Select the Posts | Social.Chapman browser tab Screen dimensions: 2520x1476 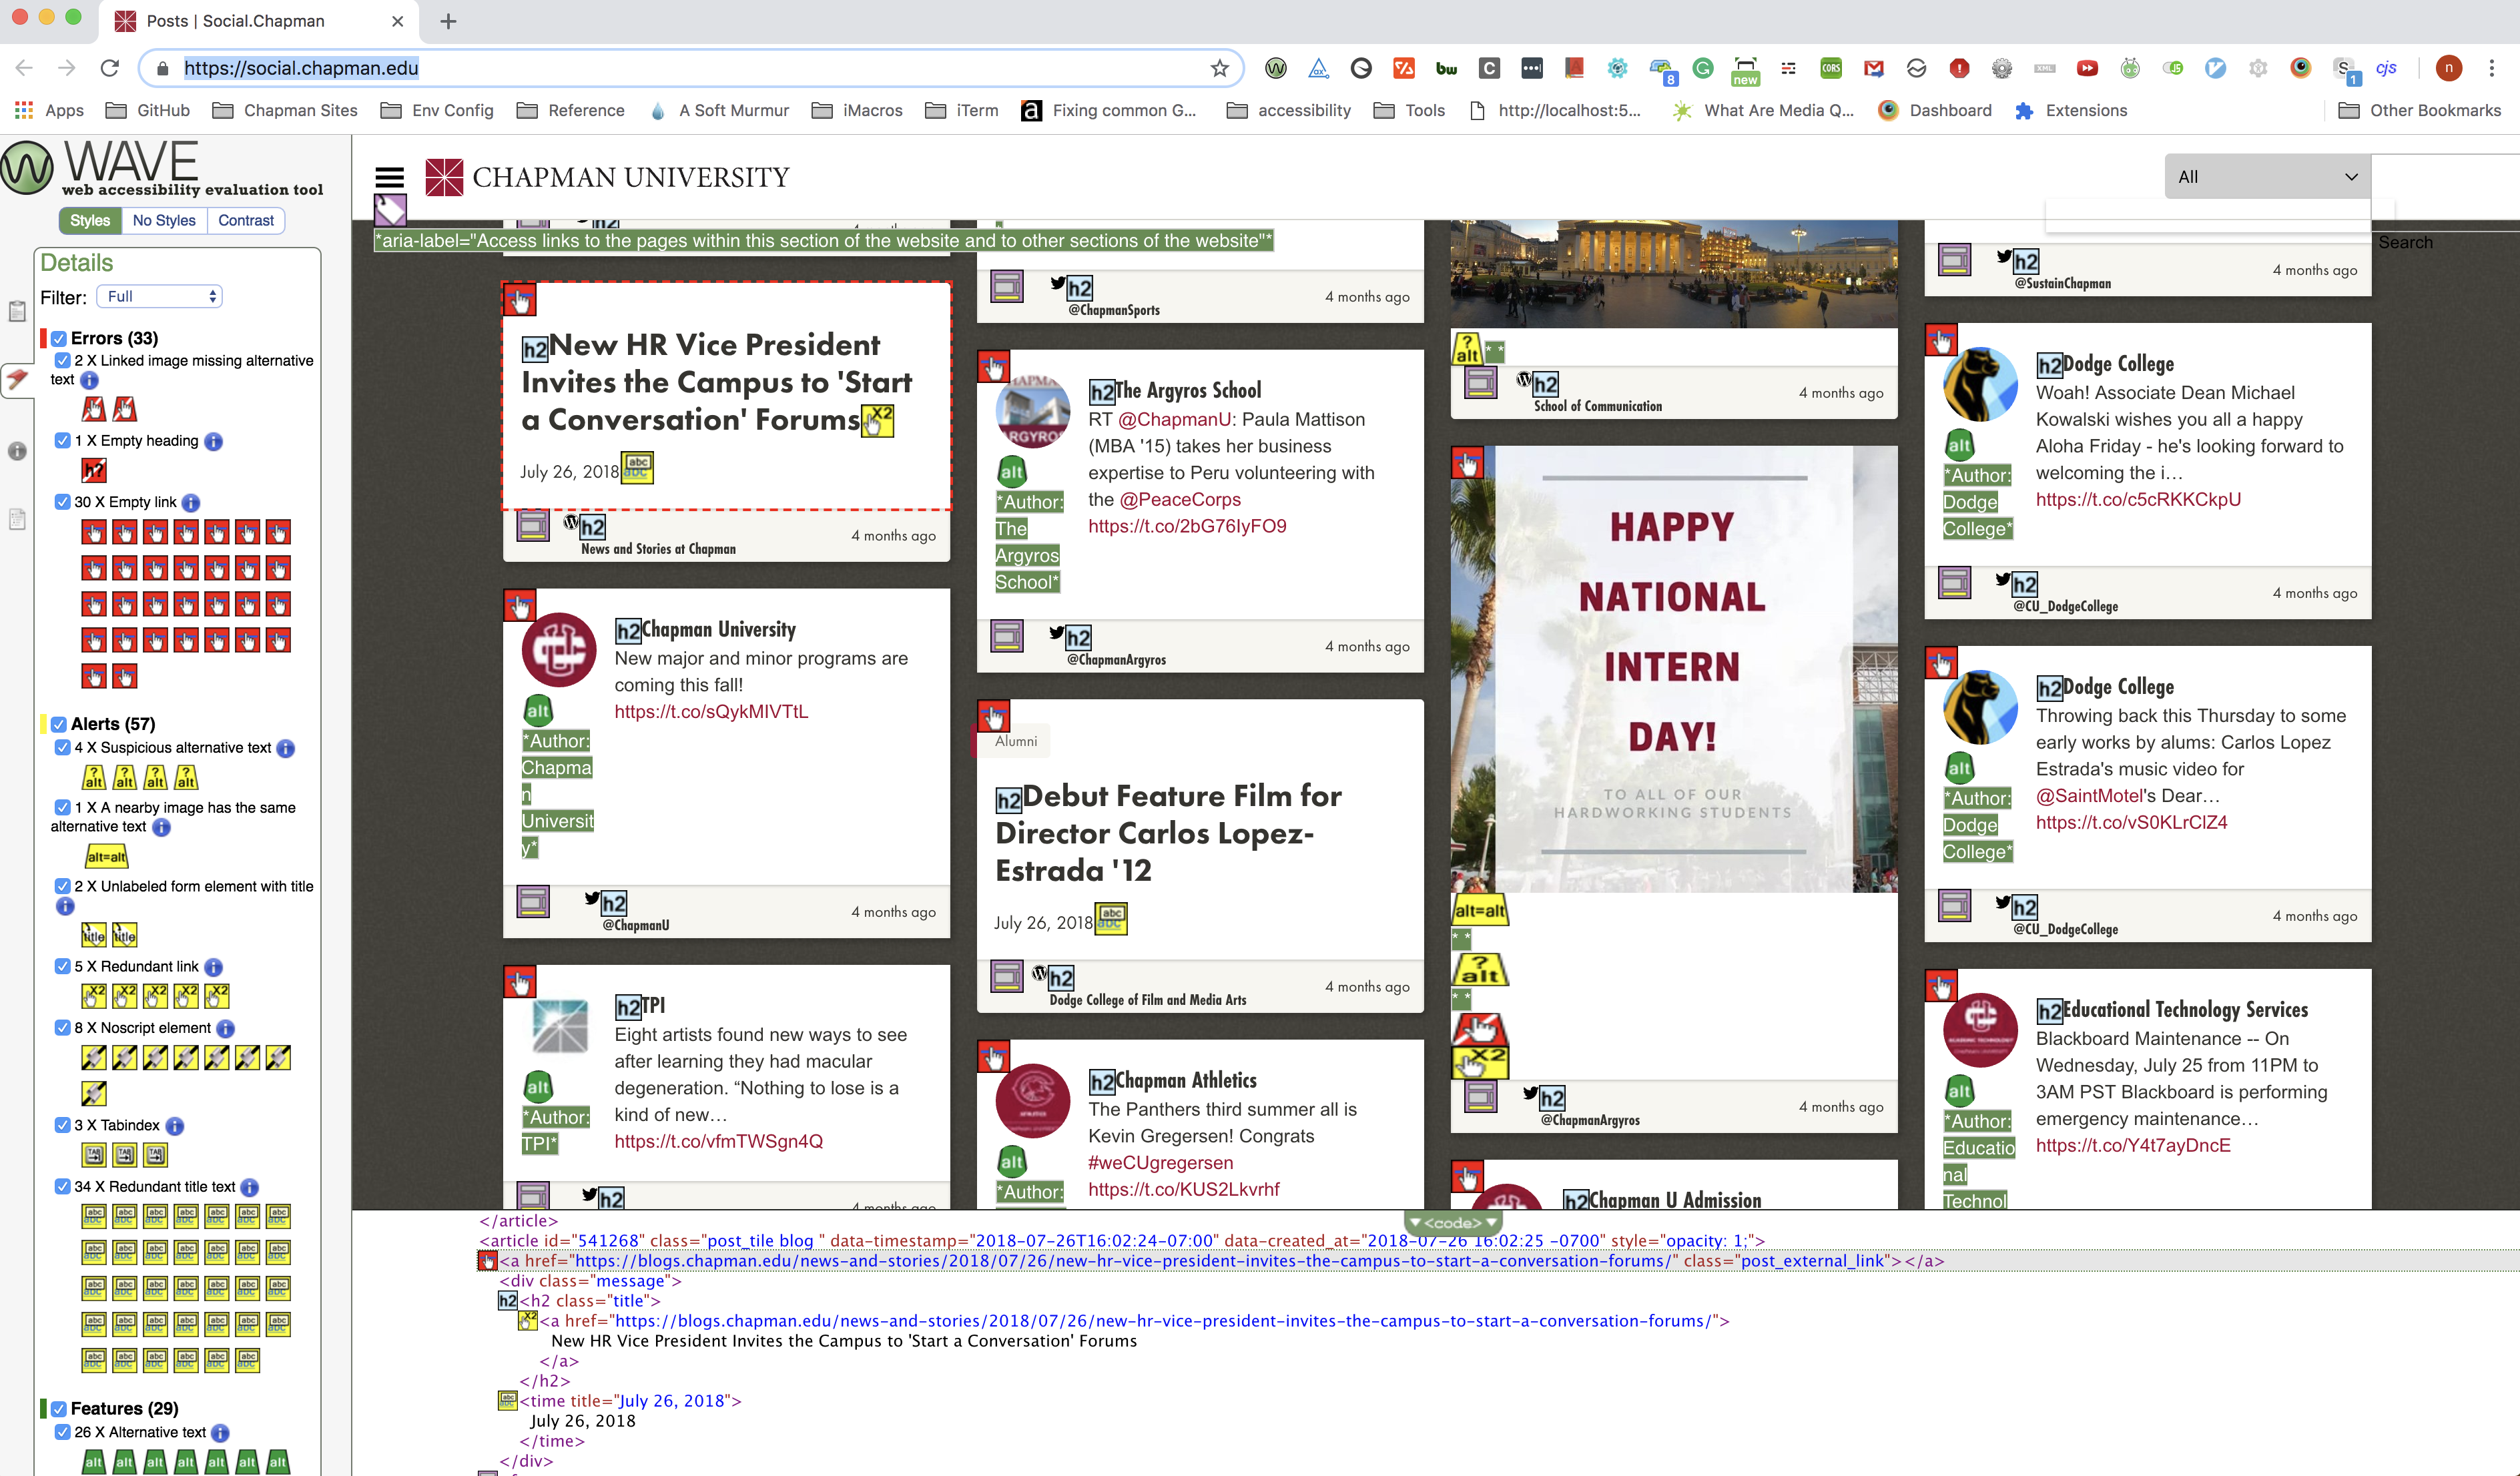click(260, 21)
